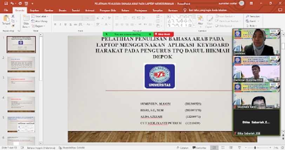
Task: Toggle Italic formatting
Action: point(60,25)
